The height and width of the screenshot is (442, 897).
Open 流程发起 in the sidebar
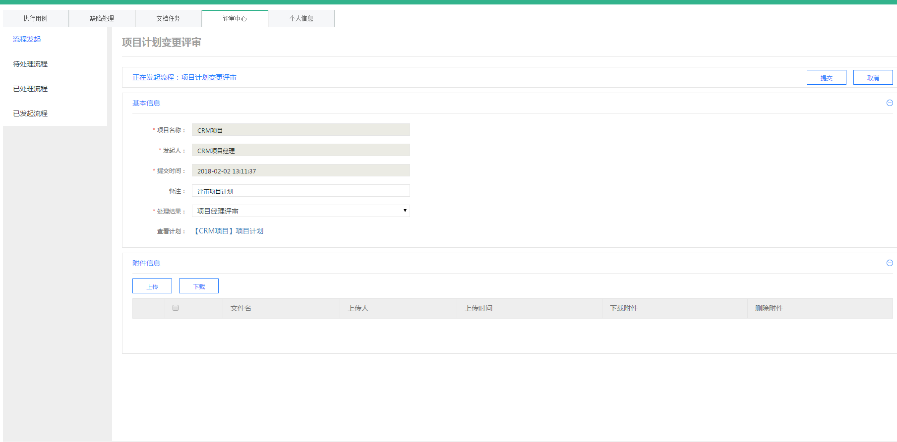tap(27, 39)
